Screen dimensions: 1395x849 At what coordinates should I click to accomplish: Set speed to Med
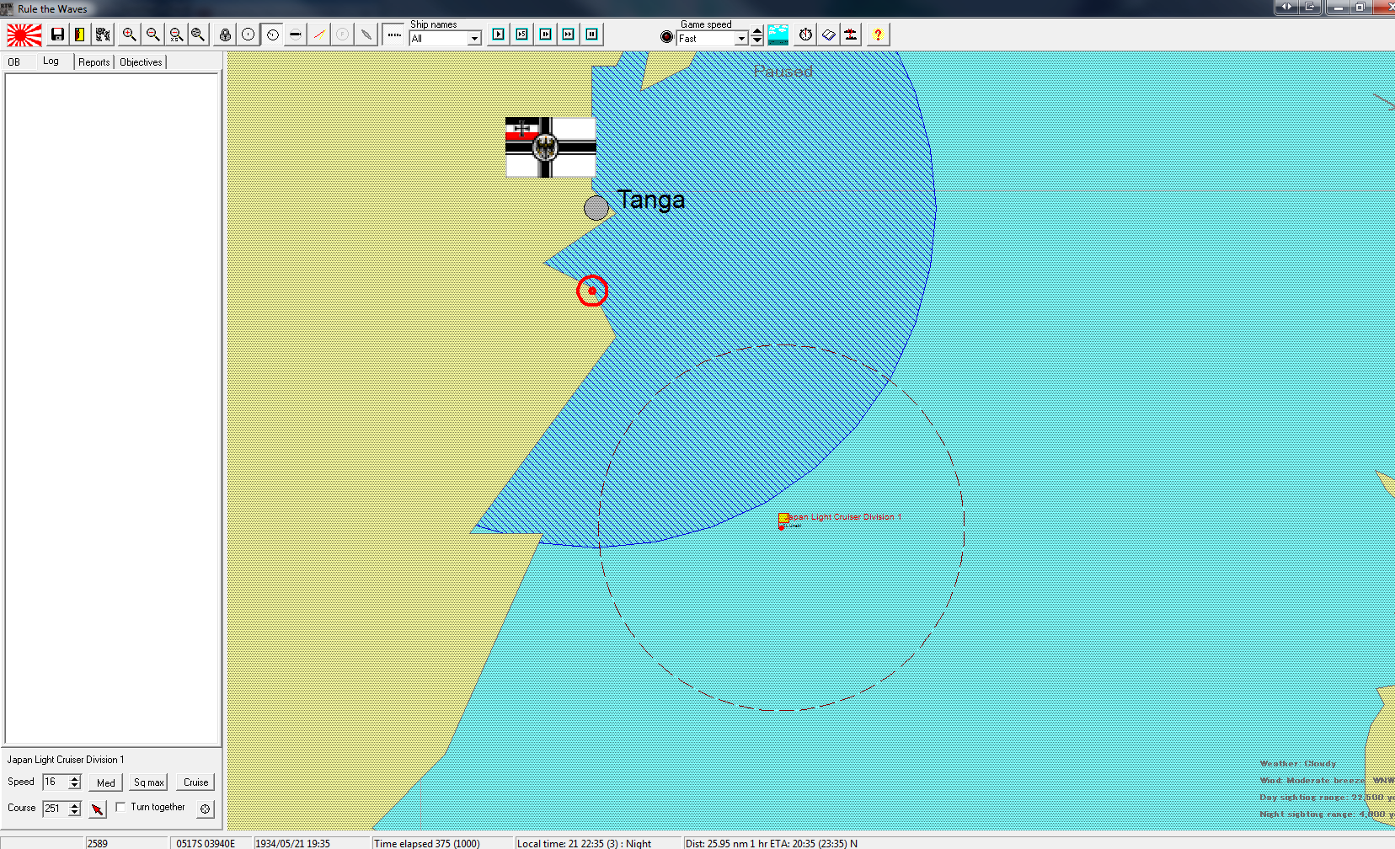(x=106, y=782)
